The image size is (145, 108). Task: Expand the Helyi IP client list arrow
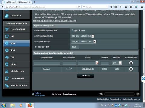click(x=97, y=63)
